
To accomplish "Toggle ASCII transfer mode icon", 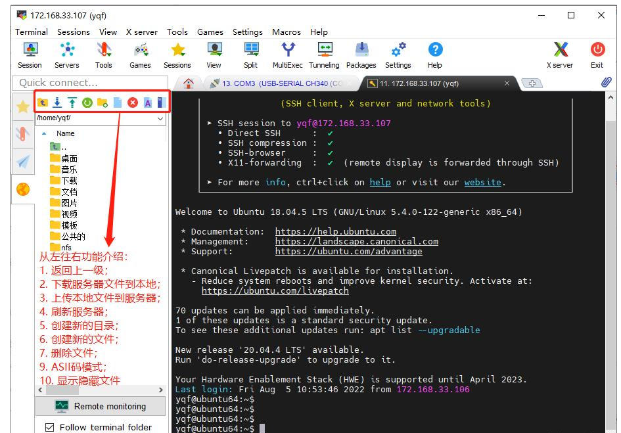I will 148,103.
